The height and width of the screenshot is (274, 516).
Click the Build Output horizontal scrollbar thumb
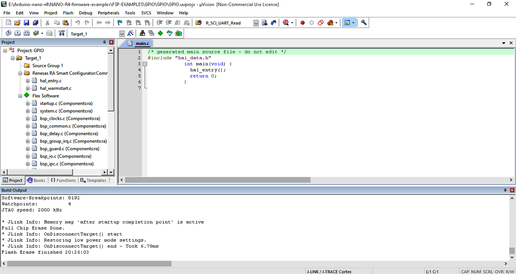click(x=89, y=264)
